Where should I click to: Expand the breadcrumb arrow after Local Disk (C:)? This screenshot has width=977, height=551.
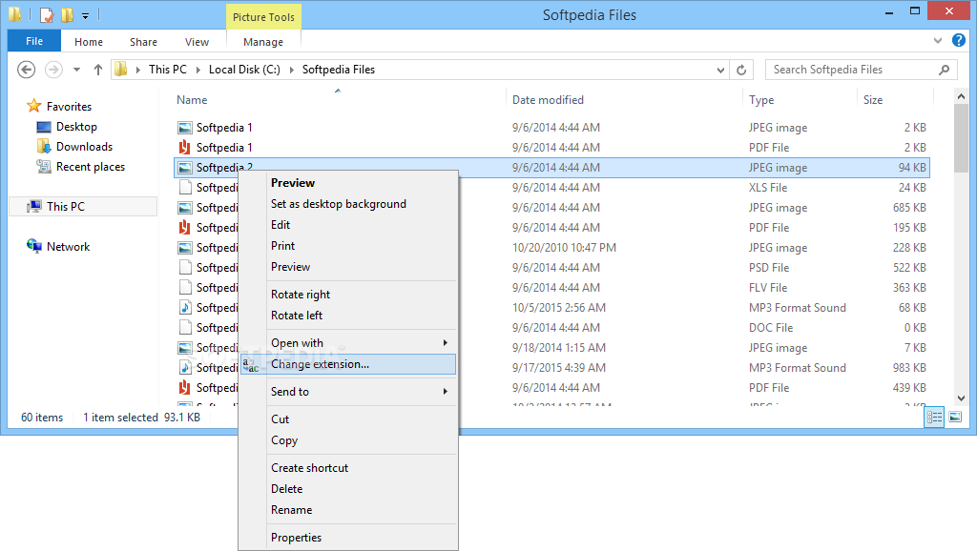point(291,70)
